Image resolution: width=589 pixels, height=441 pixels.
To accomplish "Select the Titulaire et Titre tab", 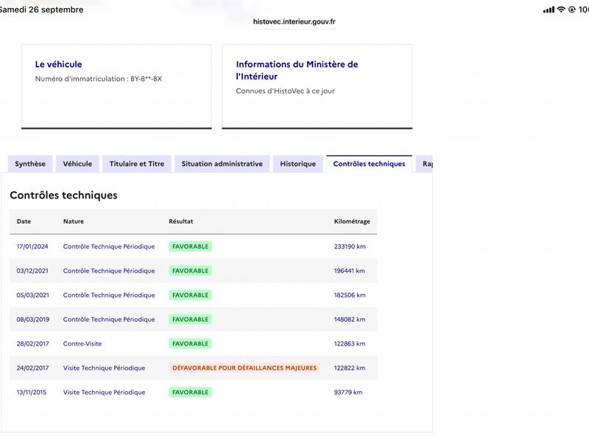I will [x=137, y=164].
